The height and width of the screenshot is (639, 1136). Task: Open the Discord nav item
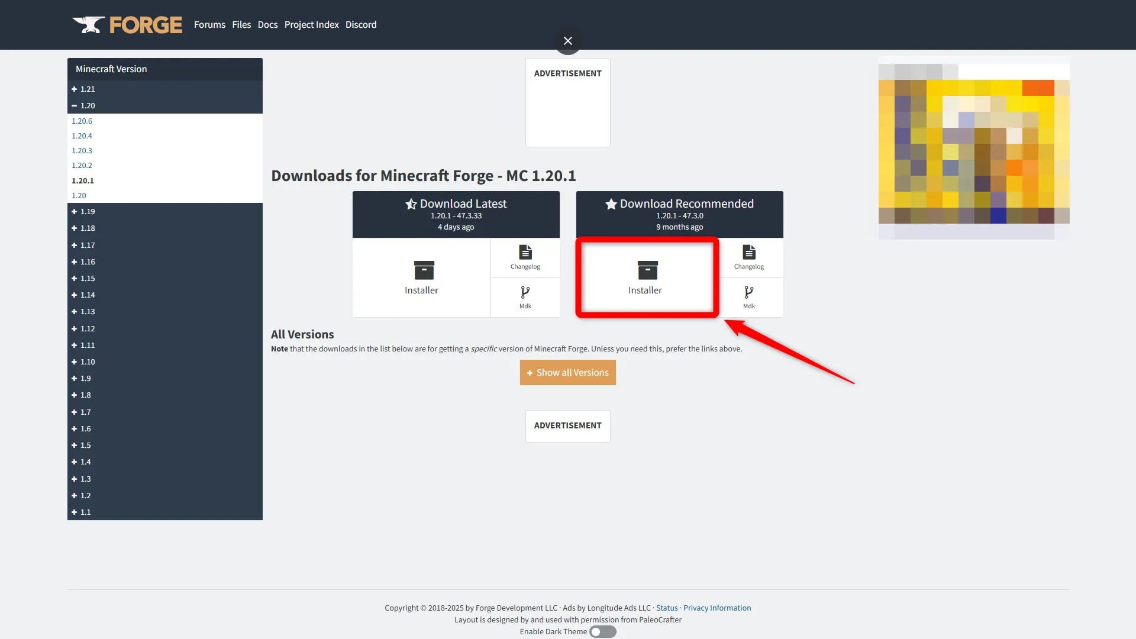coord(361,24)
